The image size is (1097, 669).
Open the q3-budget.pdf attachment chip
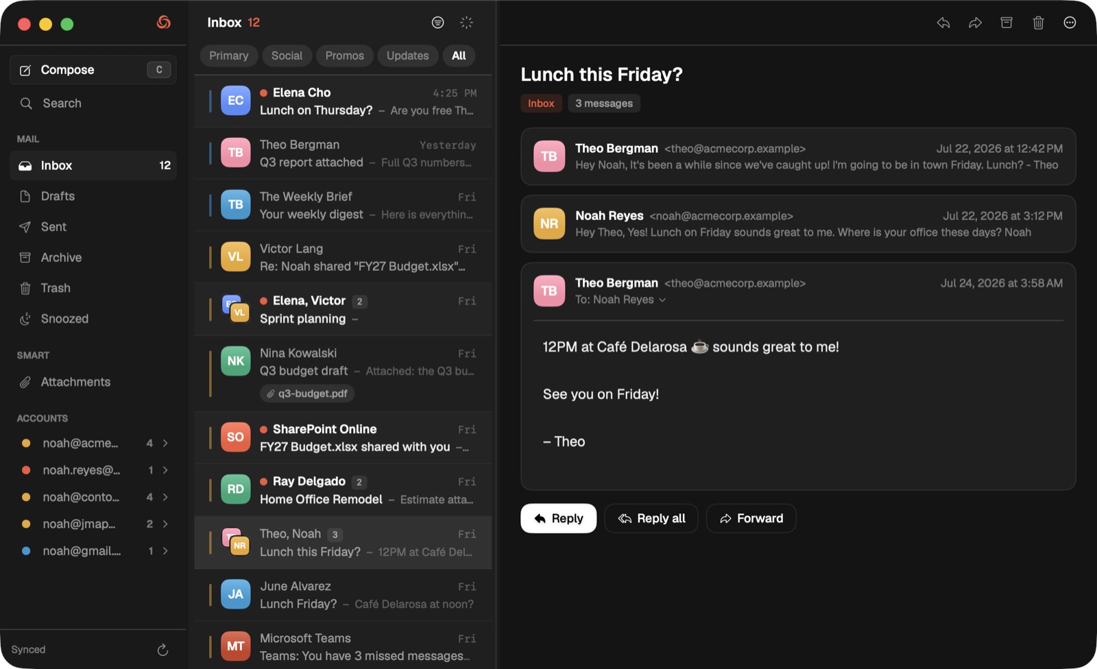(x=307, y=393)
